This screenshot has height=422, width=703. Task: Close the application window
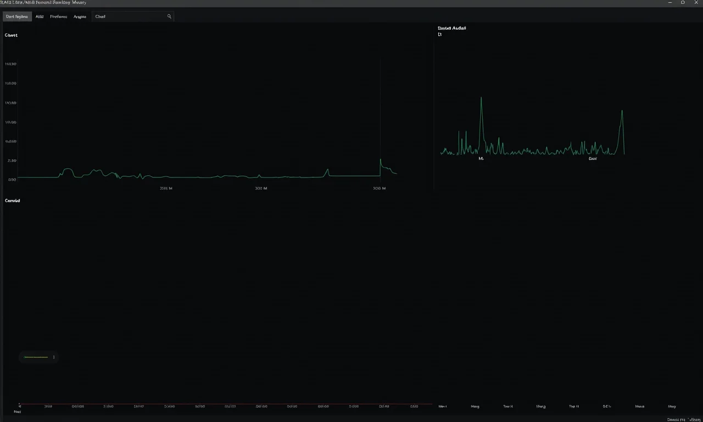[696, 3]
